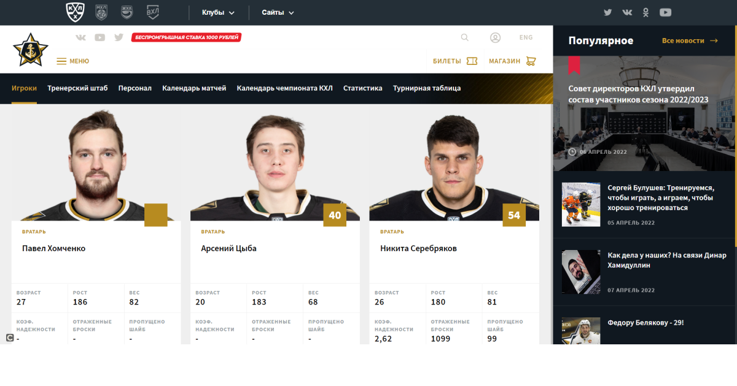
Task: Open player name Павел Хомченко
Action: [x=53, y=248]
